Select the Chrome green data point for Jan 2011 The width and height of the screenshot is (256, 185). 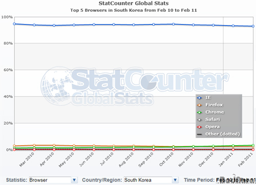tap(233, 146)
